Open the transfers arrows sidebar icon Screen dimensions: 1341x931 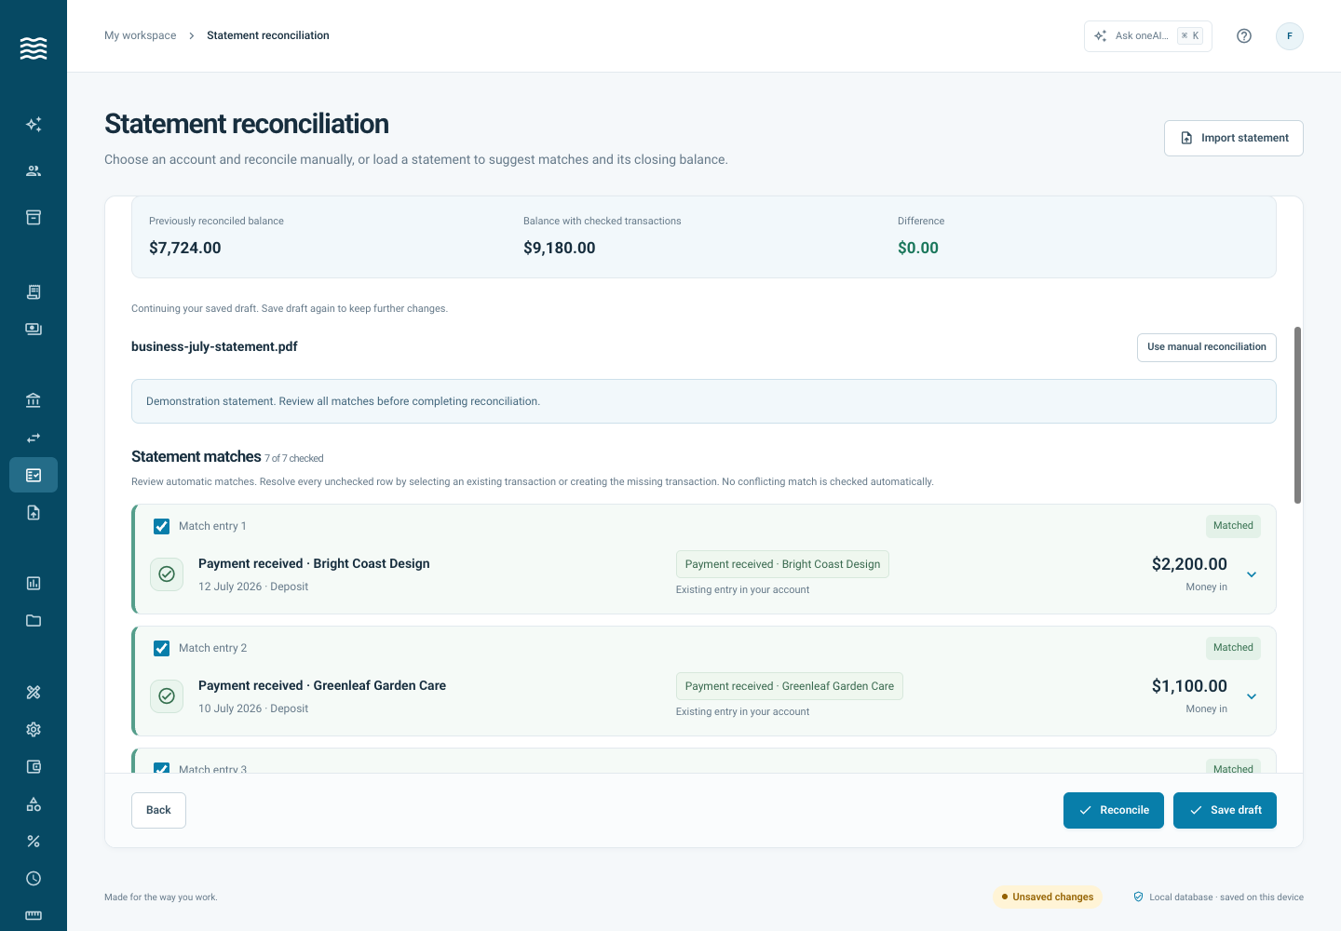[34, 438]
